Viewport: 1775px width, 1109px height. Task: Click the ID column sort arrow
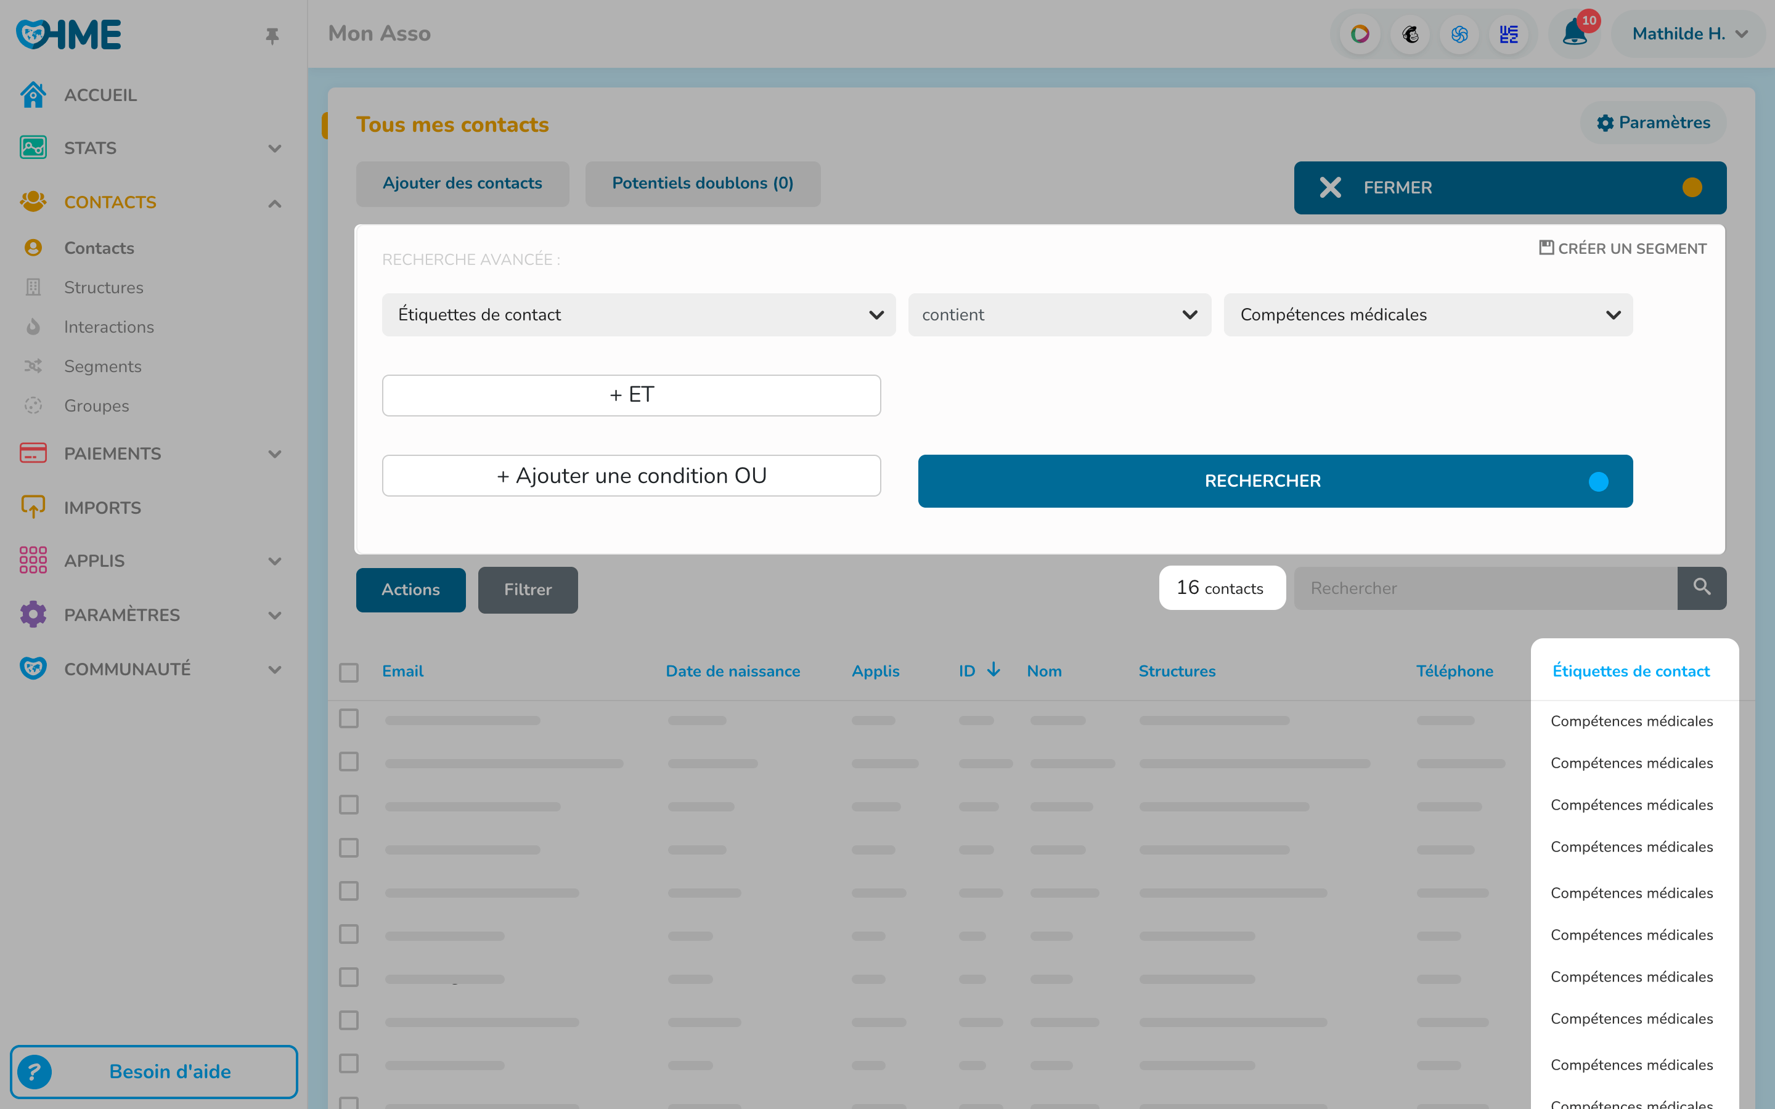[994, 670]
